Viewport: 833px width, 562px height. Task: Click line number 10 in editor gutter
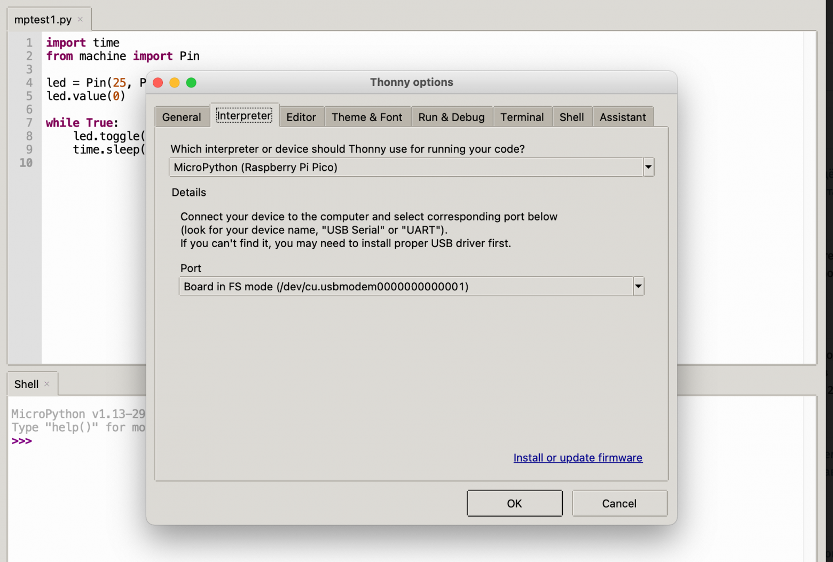[26, 163]
